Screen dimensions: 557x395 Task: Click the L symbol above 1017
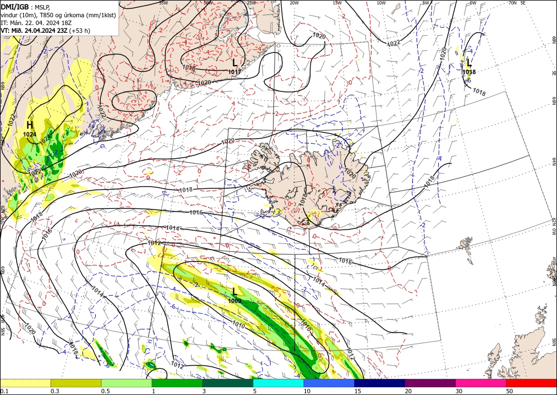coord(234,63)
